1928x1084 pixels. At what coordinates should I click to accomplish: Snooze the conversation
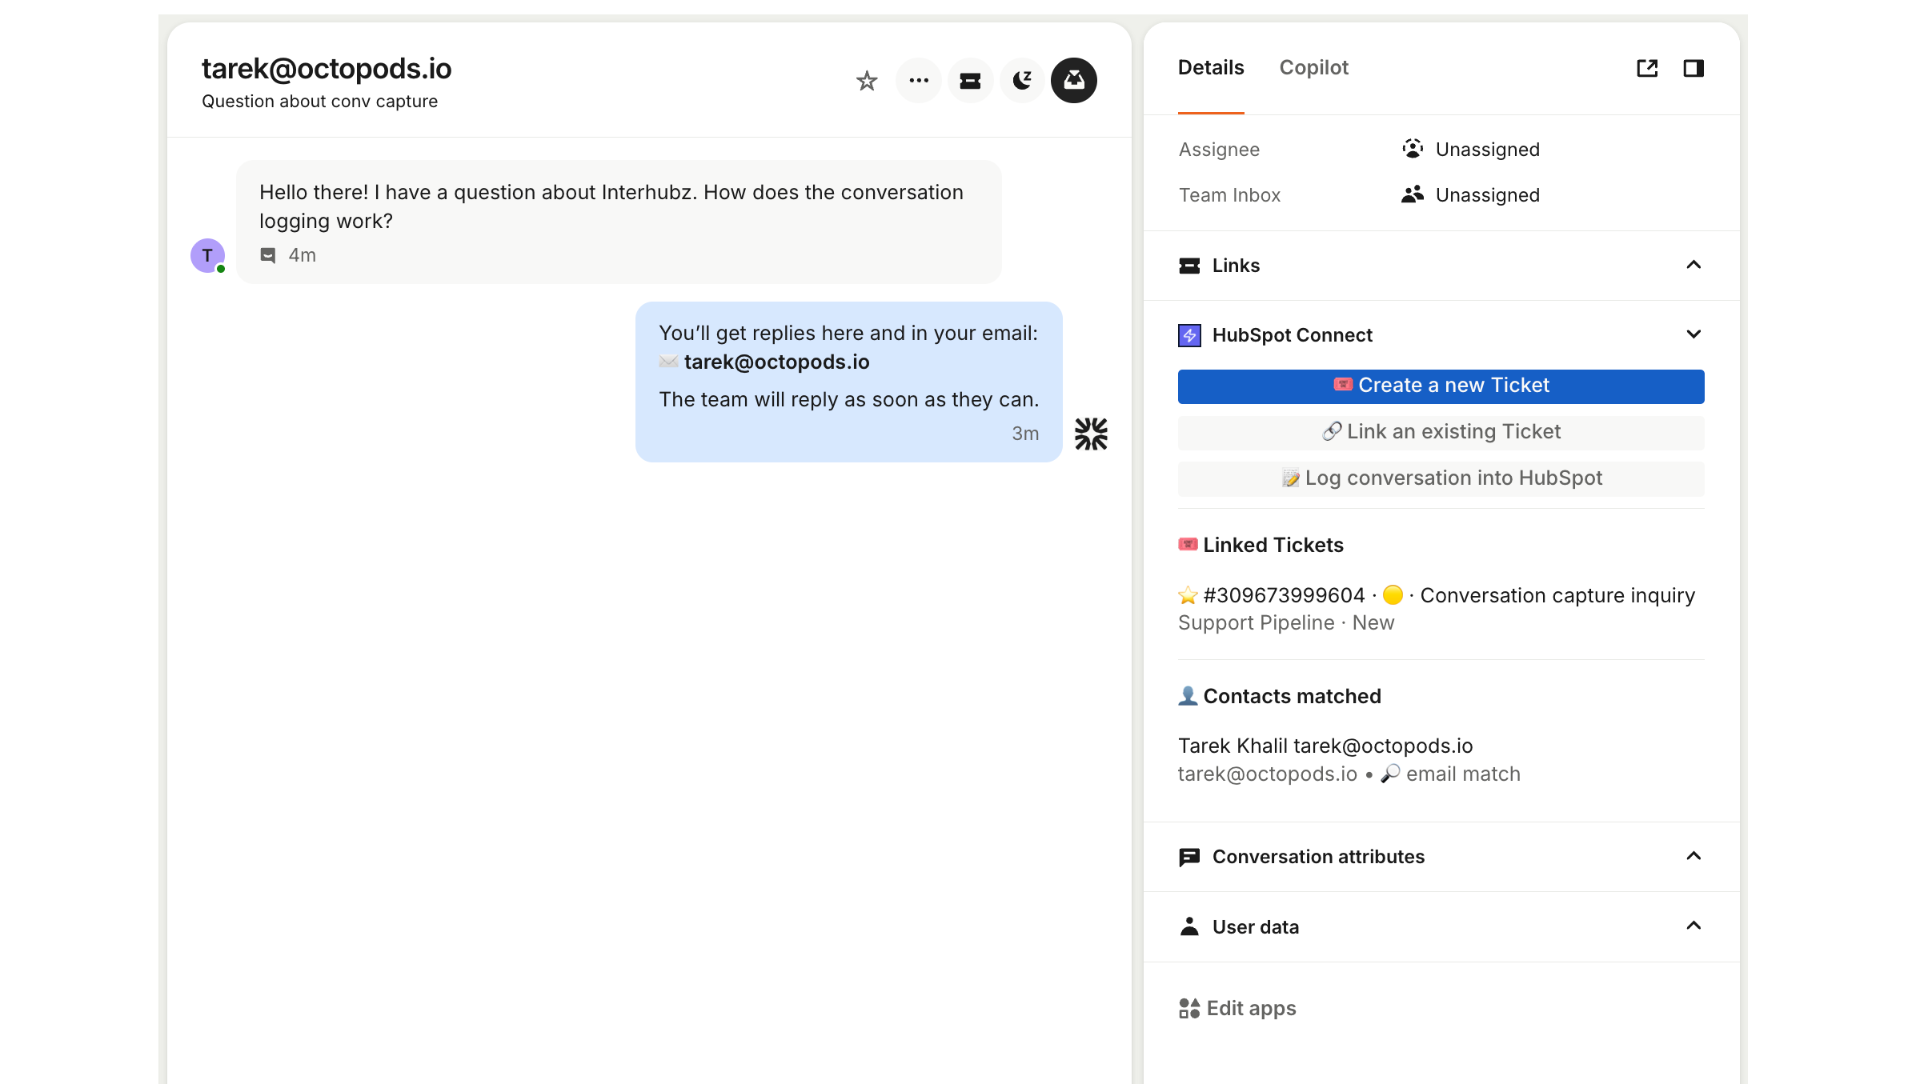pos(1021,80)
